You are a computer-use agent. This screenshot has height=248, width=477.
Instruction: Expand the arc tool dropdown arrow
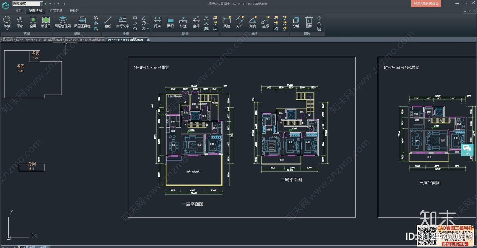point(148,29)
